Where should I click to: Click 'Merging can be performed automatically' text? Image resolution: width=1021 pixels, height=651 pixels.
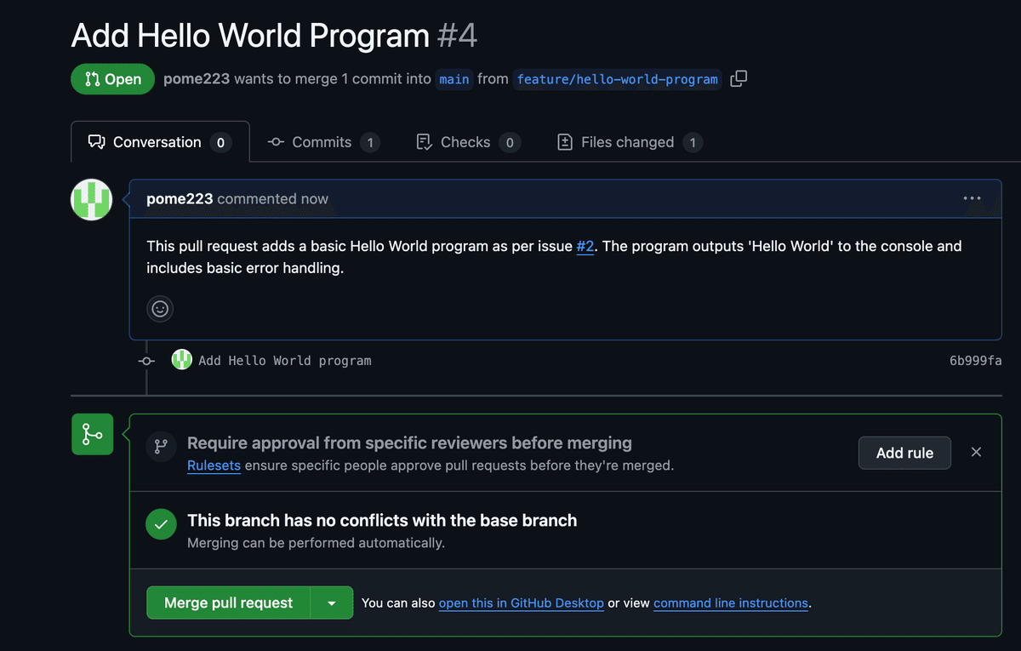click(316, 543)
